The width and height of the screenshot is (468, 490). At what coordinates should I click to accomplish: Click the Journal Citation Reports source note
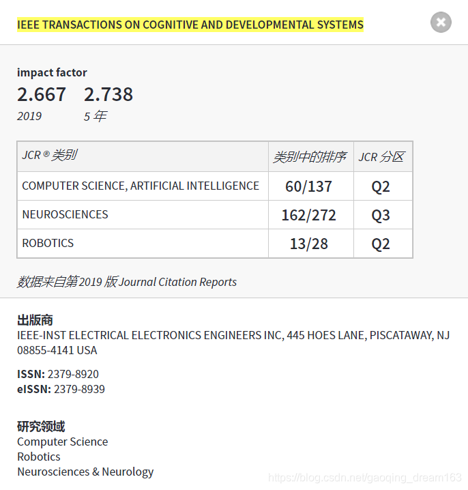click(127, 282)
